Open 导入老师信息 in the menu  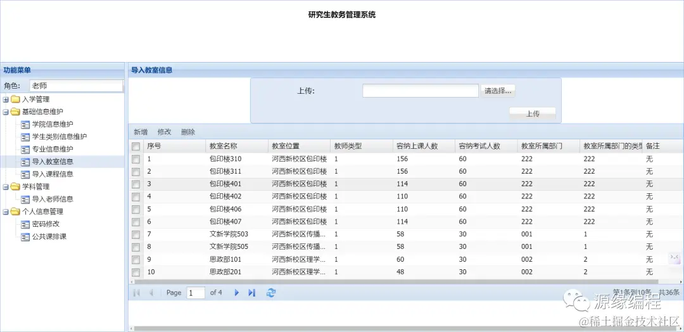(x=53, y=200)
